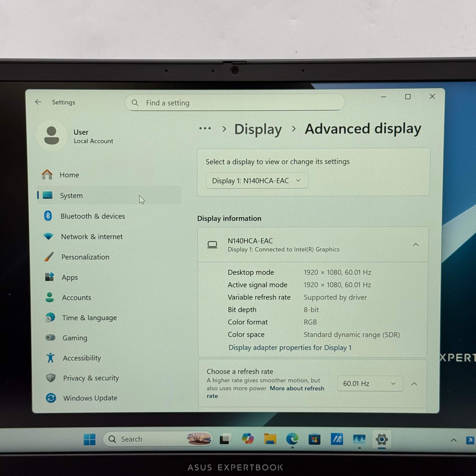Click the Privacy shield icon
Image resolution: width=476 pixels, height=476 pixels.
point(51,378)
